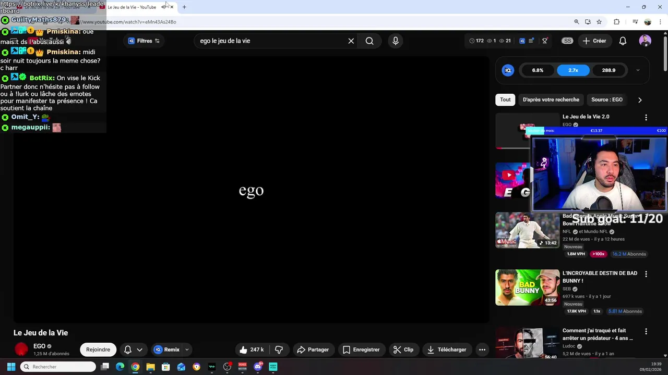Open the YouTube notifications bell
Image resolution: width=668 pixels, height=375 pixels.
pos(623,41)
